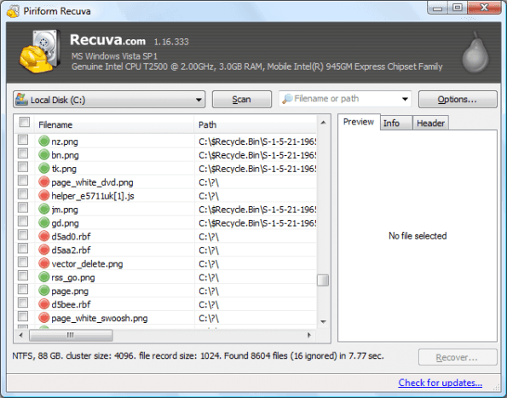Check the box for bn.png
This screenshot has height=398, width=507.
[23, 153]
